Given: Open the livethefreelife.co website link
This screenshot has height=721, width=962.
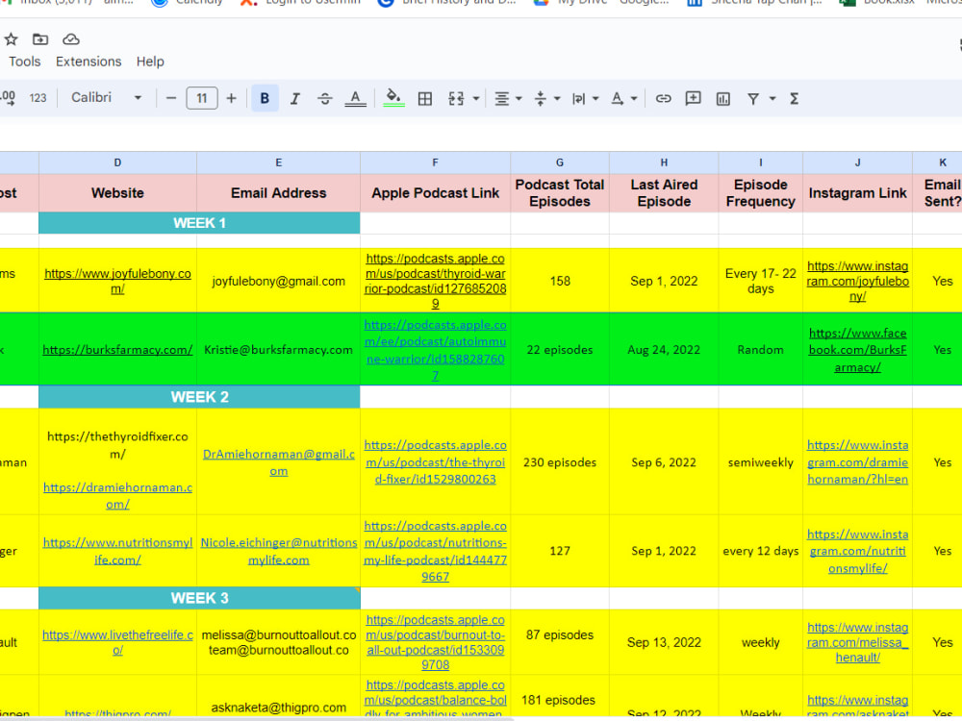Looking at the screenshot, I should (x=117, y=642).
